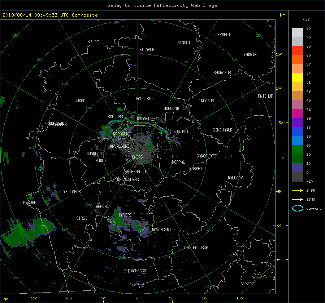Click the SINDHANUR city label
Viewport: 325px width, 303px height.
pyautogui.click(x=222, y=130)
